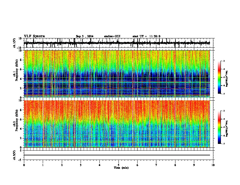Screen dimensions: 240x185
Task: Select the date text 'Sep. 3, 2024'
Action: pyautogui.click(x=85, y=36)
